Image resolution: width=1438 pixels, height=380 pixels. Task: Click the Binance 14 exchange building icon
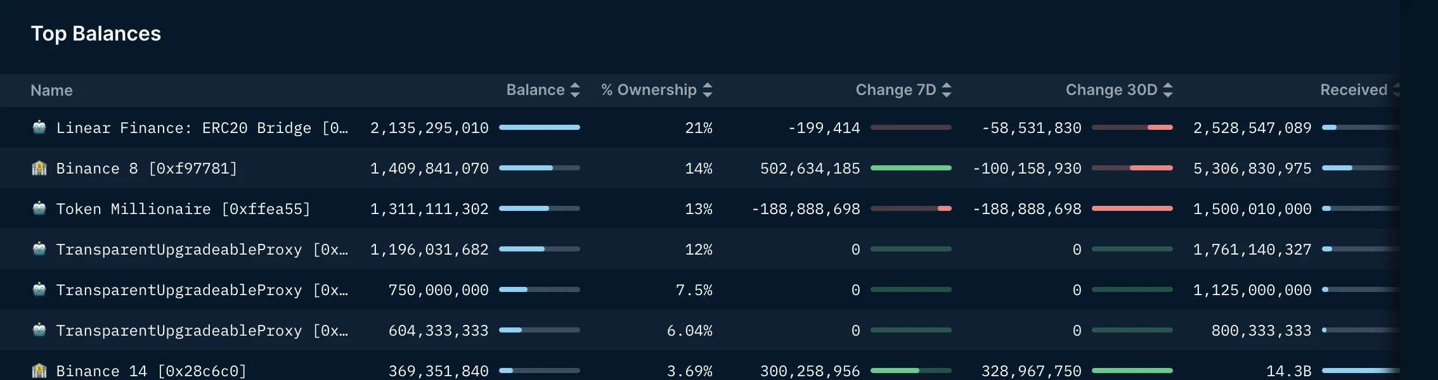(39, 370)
